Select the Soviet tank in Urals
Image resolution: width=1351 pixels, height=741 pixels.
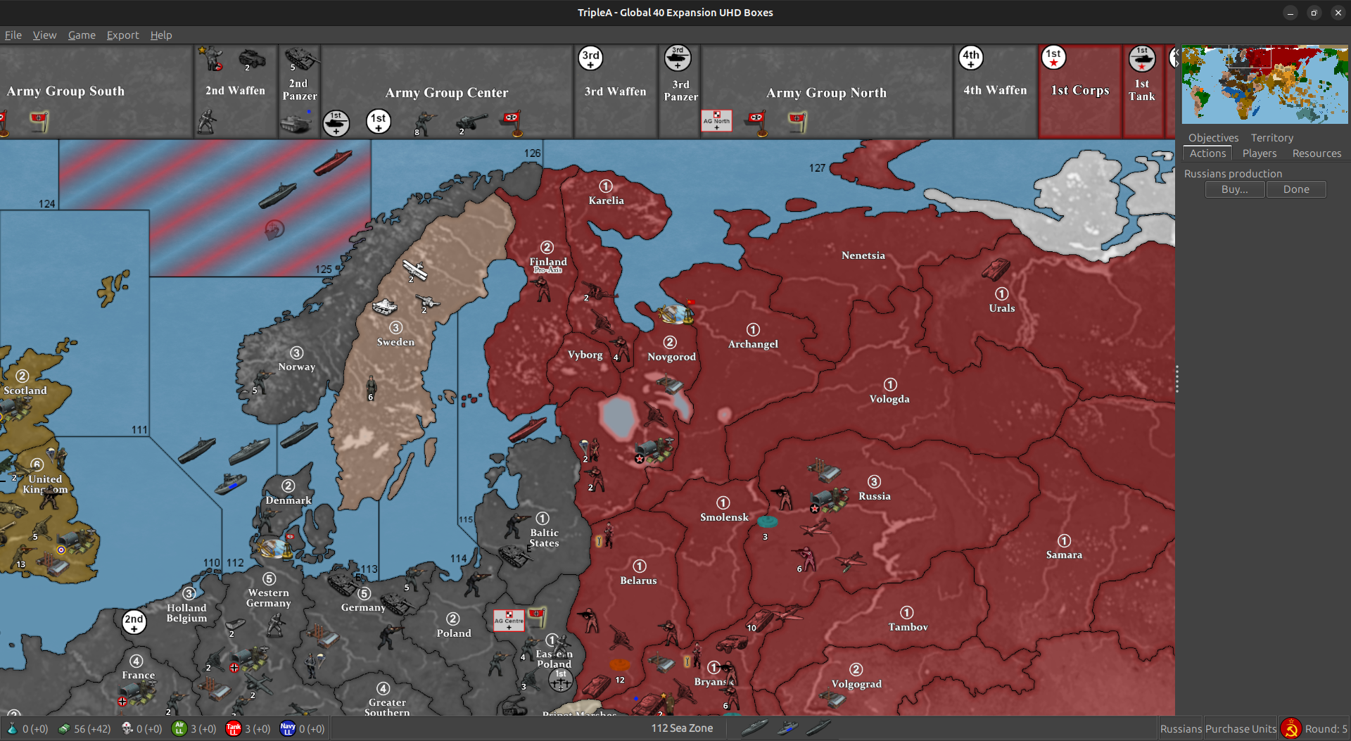tap(996, 268)
